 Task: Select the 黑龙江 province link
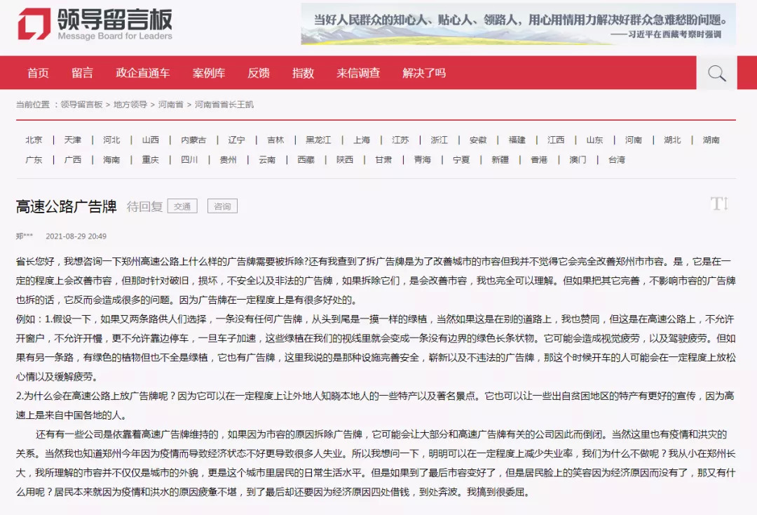(319, 140)
